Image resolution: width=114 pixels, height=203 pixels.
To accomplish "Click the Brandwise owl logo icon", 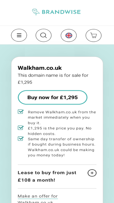I will click(x=36, y=12).
